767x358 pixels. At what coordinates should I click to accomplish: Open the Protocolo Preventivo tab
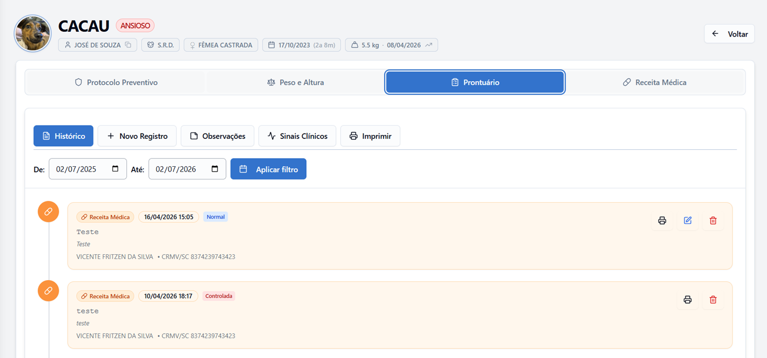coord(116,83)
